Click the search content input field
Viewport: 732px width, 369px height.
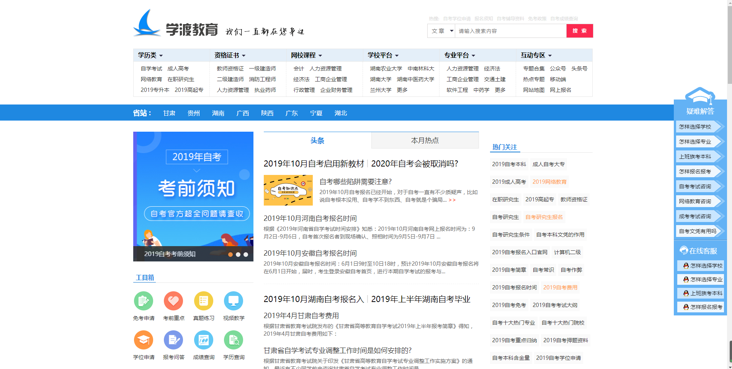tap(511, 31)
